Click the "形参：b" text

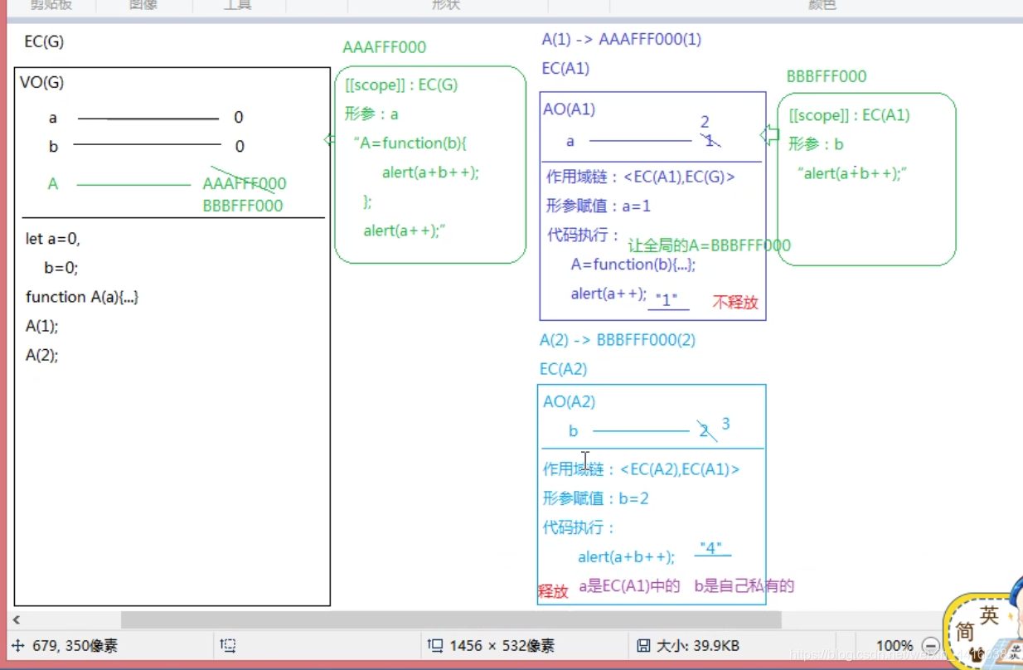click(816, 144)
